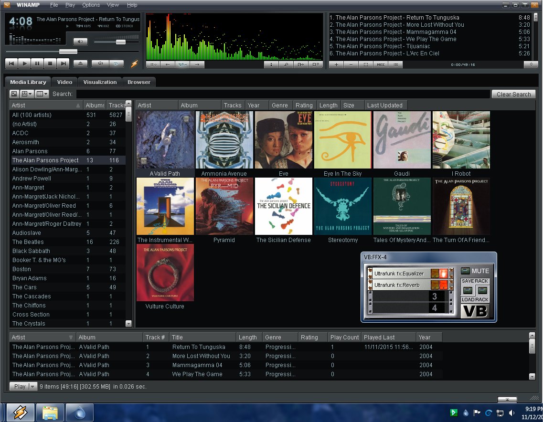Click the volume slider handle

pyautogui.click(x=120, y=42)
